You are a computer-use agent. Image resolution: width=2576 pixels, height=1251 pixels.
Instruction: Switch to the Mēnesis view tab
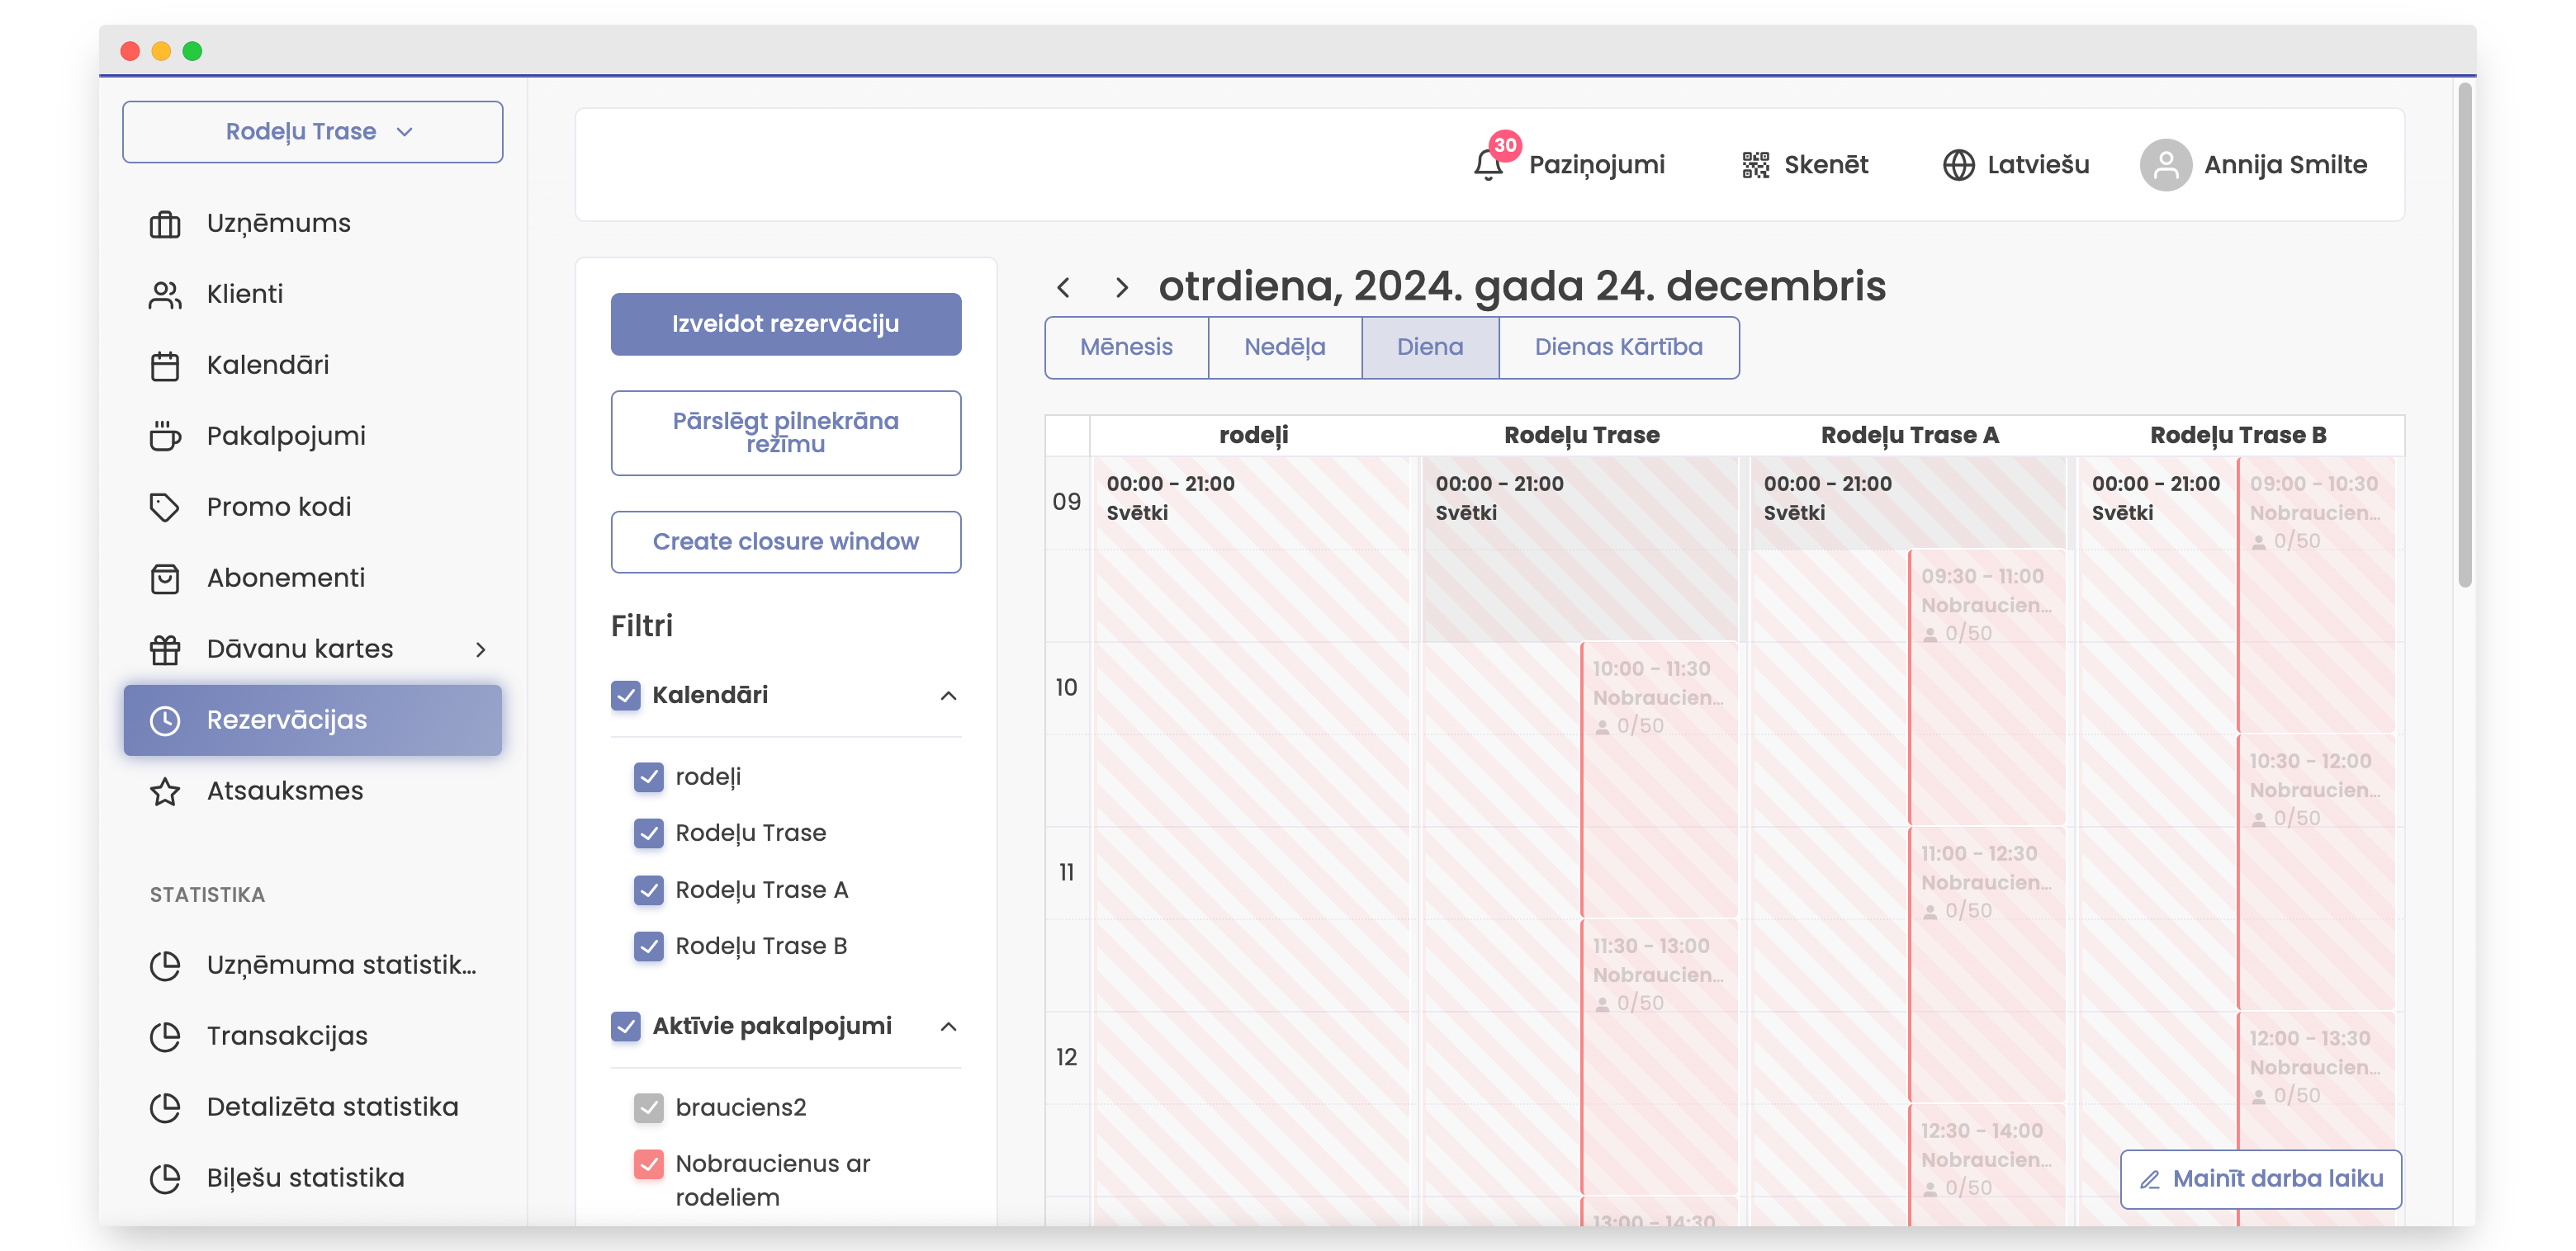pyautogui.click(x=1126, y=347)
